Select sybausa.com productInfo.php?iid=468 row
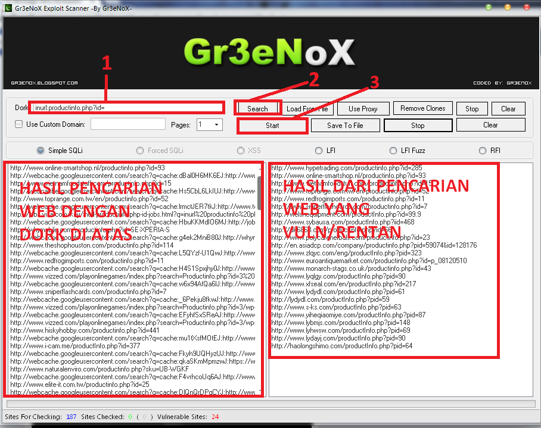 point(343,222)
